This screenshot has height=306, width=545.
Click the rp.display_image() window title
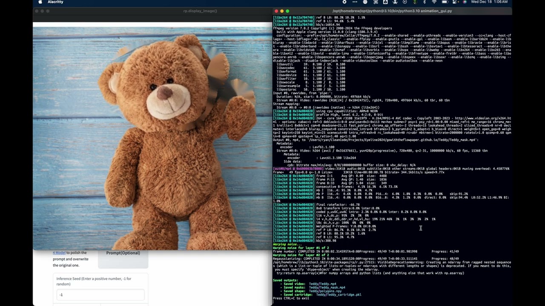click(200, 11)
